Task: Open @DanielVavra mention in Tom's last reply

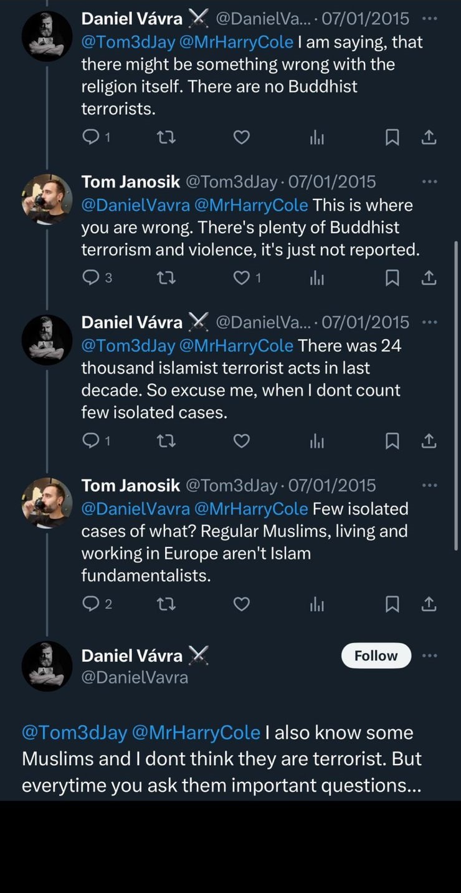Action: [135, 509]
